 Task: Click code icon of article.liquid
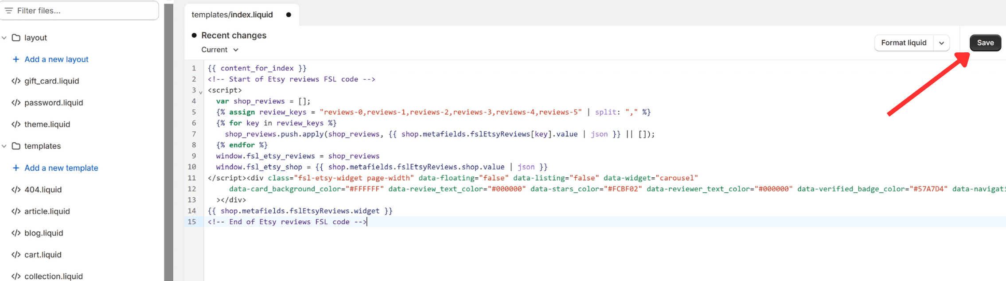tap(16, 211)
